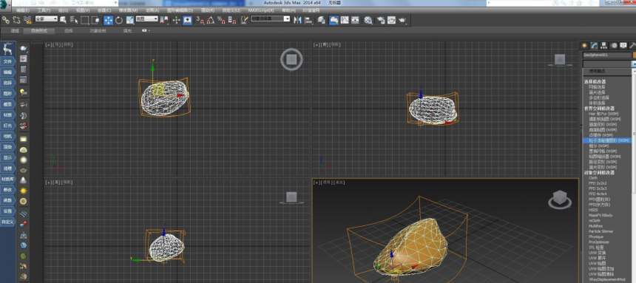The height and width of the screenshot is (283, 636).
Task: Activate Select and Move tool
Action: (108, 20)
